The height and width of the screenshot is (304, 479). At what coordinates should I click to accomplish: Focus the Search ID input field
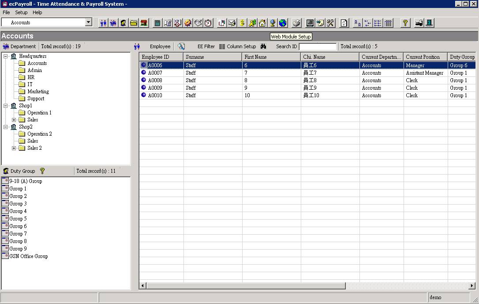click(318, 46)
